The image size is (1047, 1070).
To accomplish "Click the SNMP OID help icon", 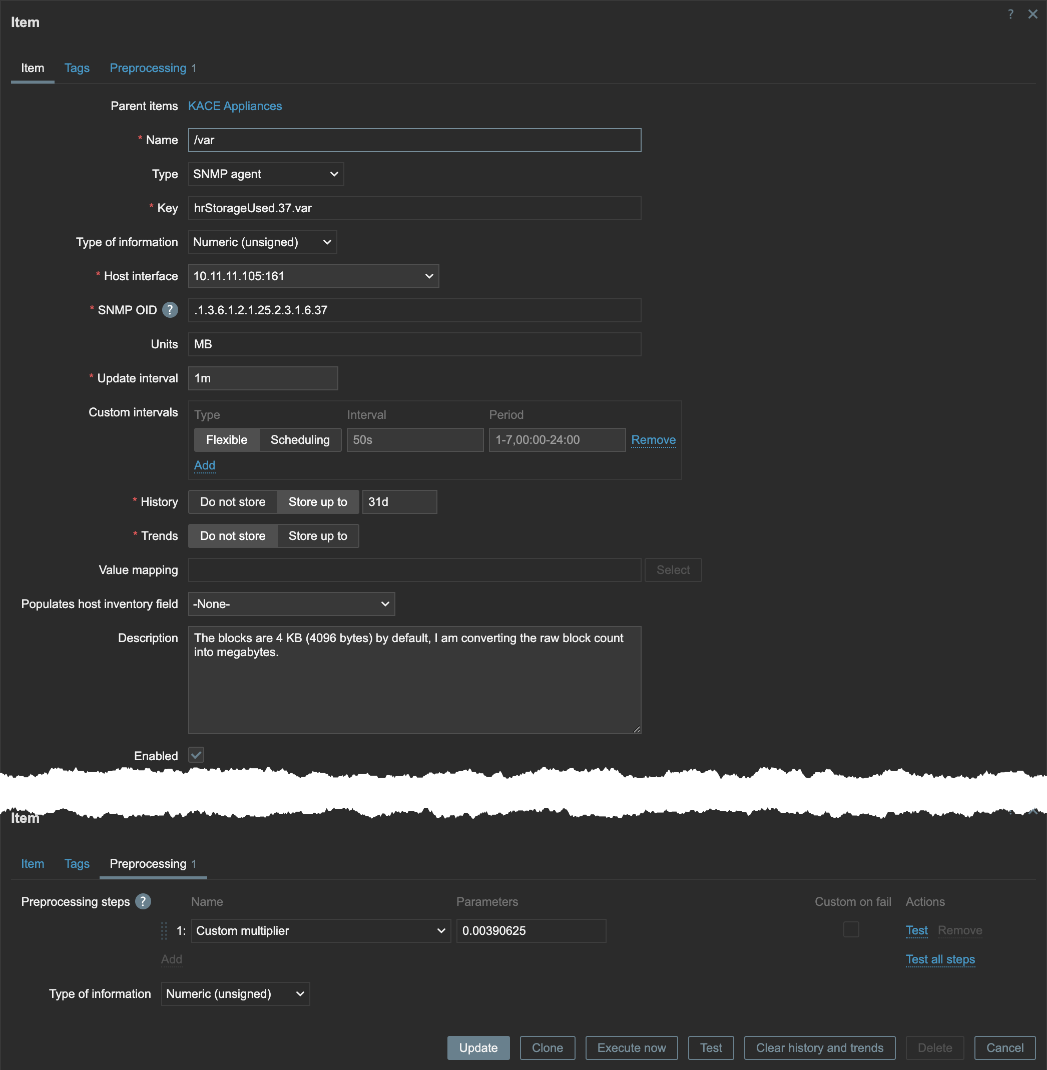I will (x=170, y=310).
